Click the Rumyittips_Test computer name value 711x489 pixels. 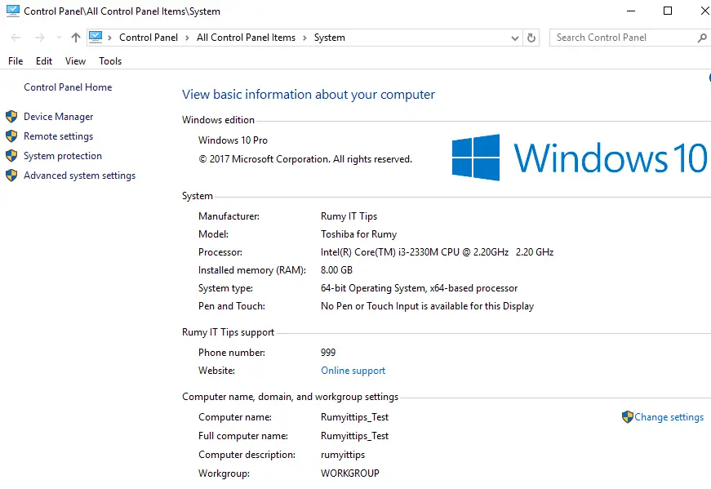pyautogui.click(x=354, y=417)
